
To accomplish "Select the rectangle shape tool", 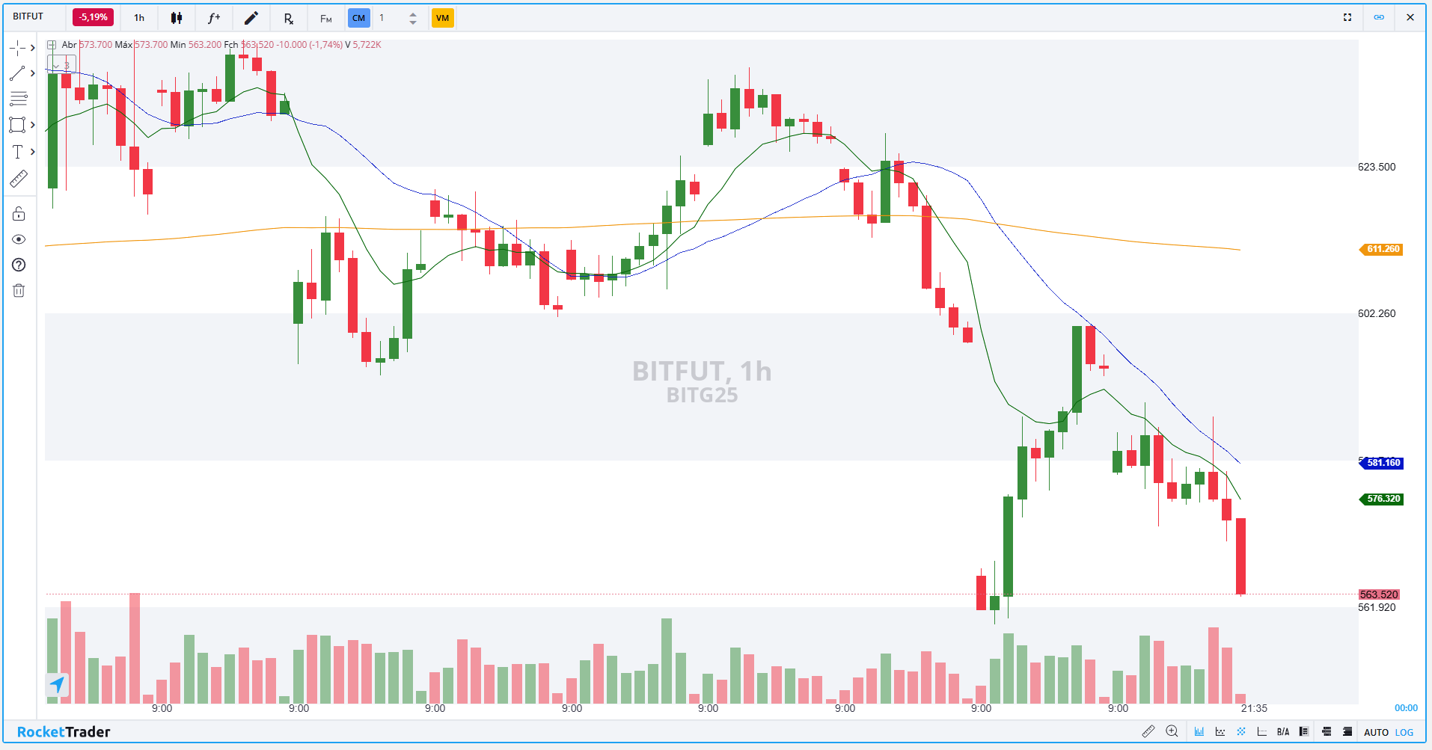I will tap(17, 125).
